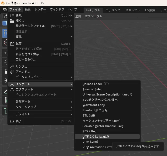167x156 pixels.
Task: Expand the クリーンアップ submenu
Action: click(41, 107)
